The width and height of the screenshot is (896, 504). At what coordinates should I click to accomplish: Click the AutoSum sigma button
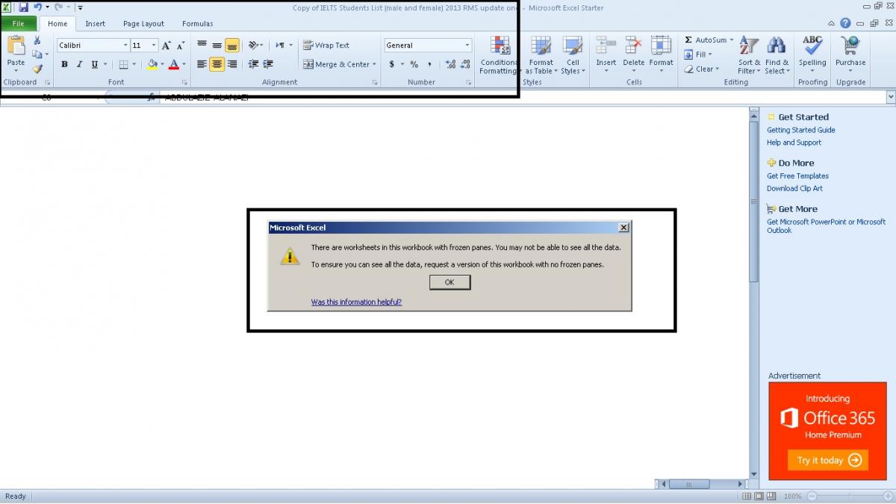pos(709,40)
